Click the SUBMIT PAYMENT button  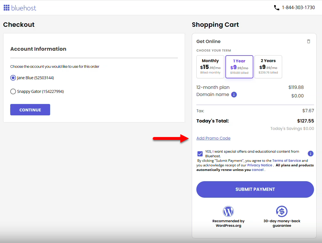[255, 189]
